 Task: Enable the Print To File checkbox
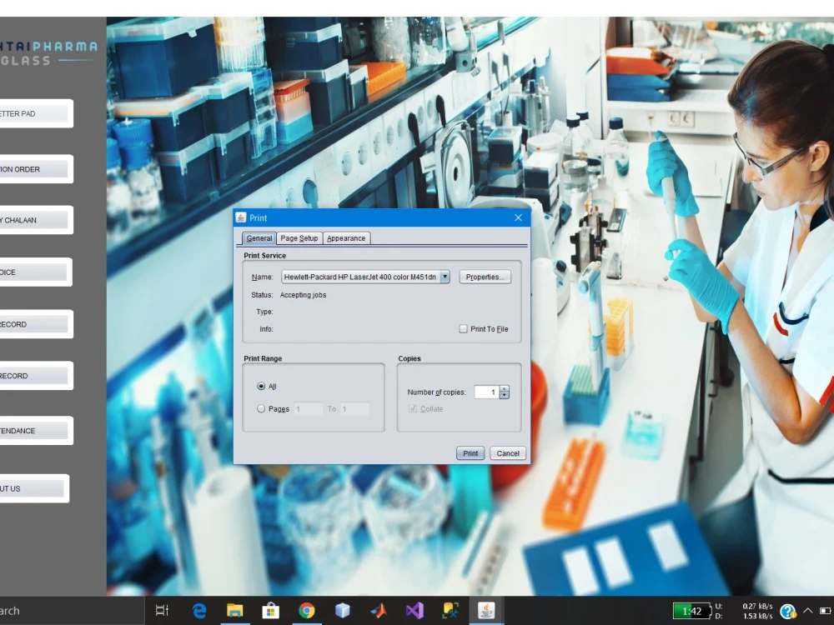pyautogui.click(x=463, y=329)
